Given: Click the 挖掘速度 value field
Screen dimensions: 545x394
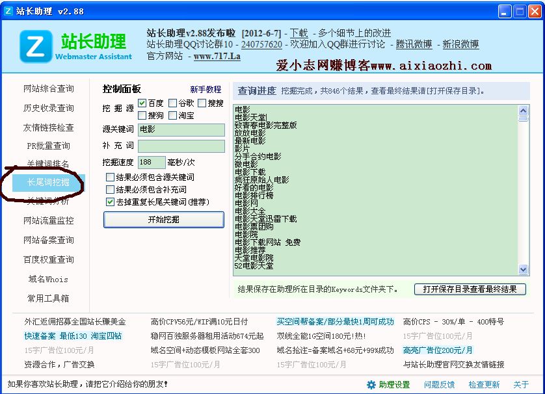Looking at the screenshot, I should pos(152,163).
